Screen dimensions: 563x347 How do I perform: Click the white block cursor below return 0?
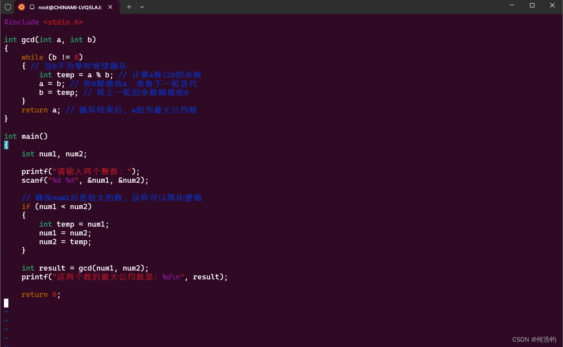click(x=6, y=303)
